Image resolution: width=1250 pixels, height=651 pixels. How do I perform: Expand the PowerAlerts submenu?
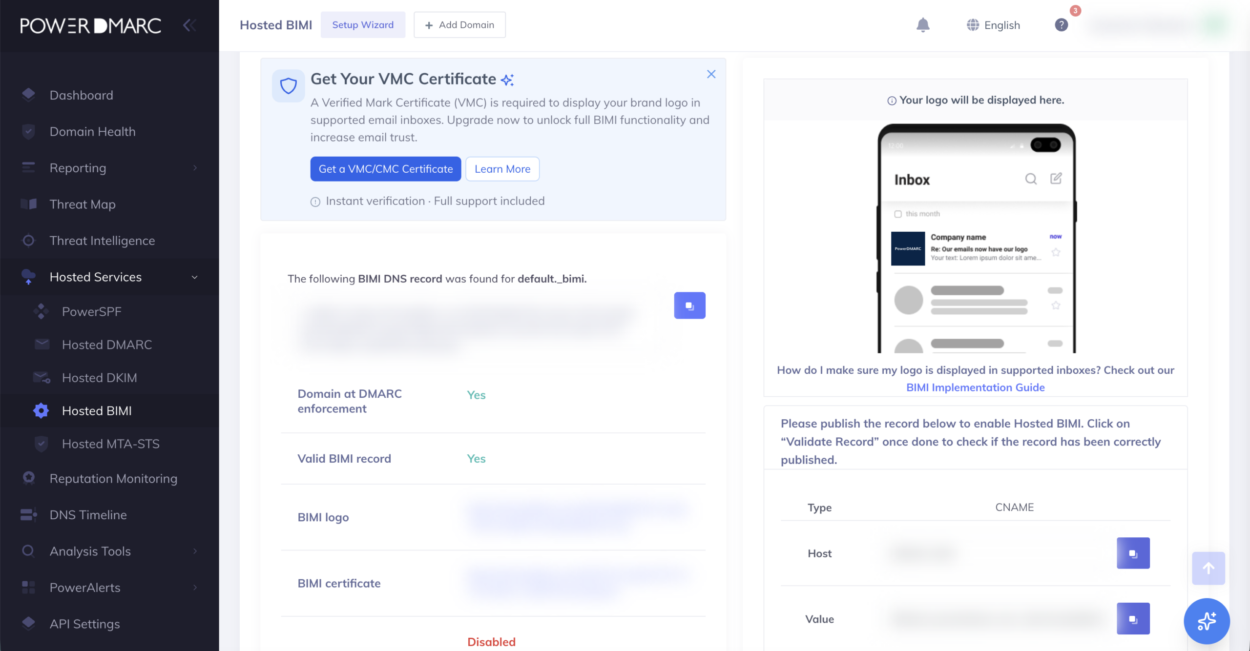tap(195, 588)
